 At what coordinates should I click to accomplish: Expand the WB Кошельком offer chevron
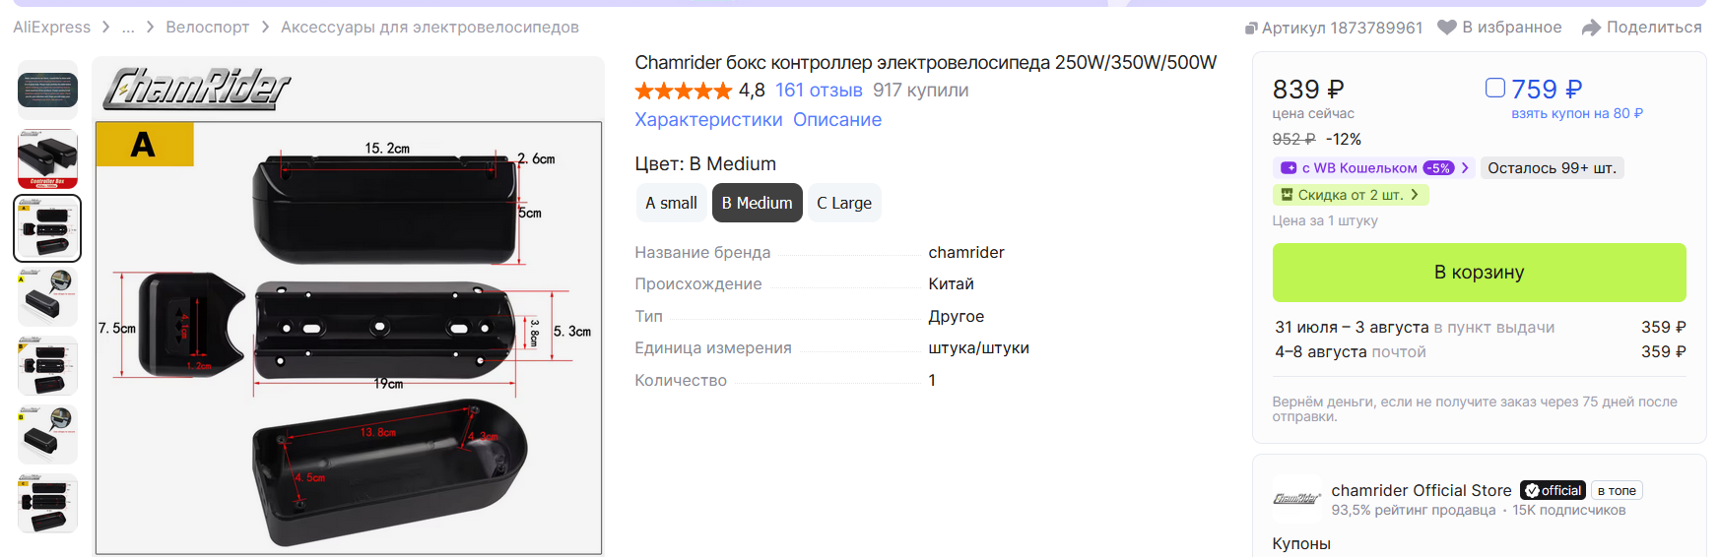[1466, 168]
